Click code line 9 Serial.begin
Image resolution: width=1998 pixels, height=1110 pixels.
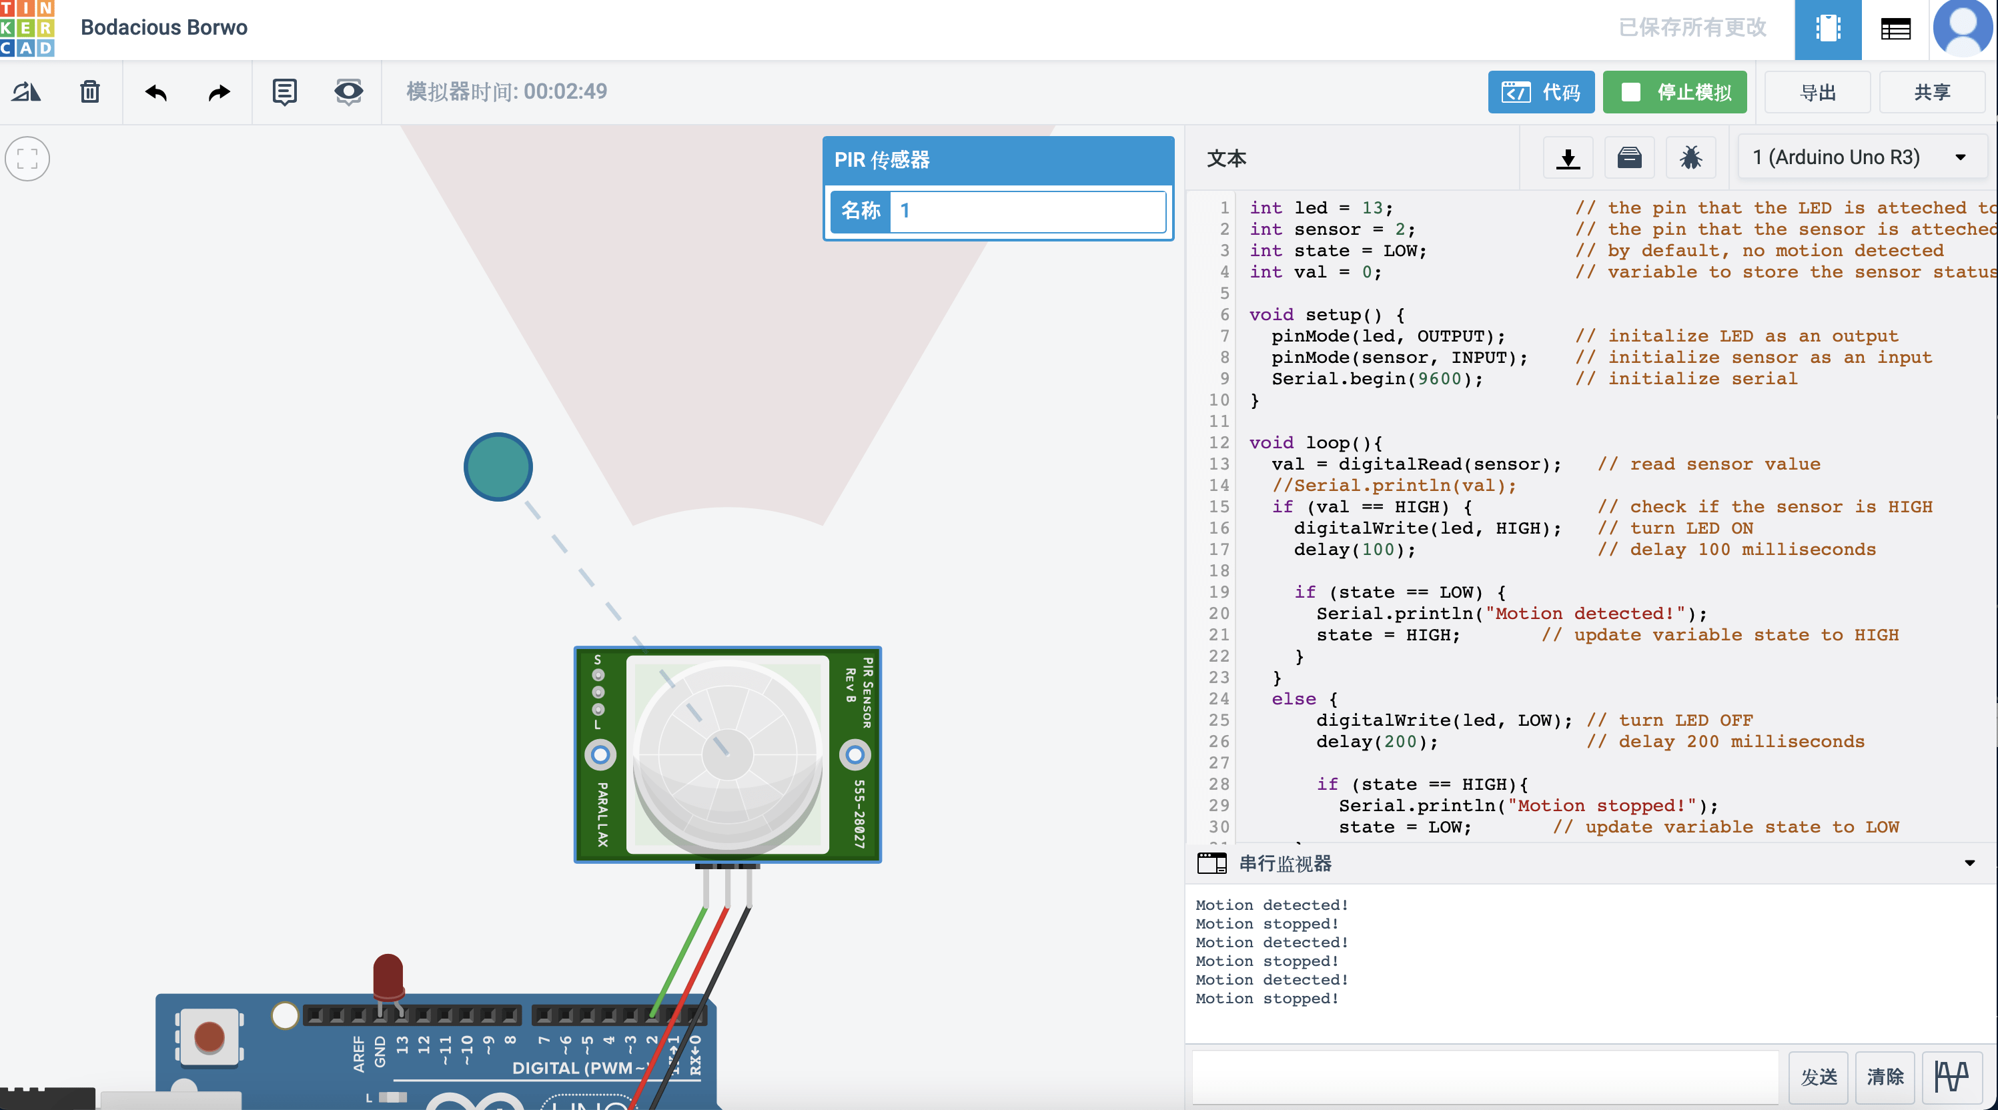[x=1377, y=378]
